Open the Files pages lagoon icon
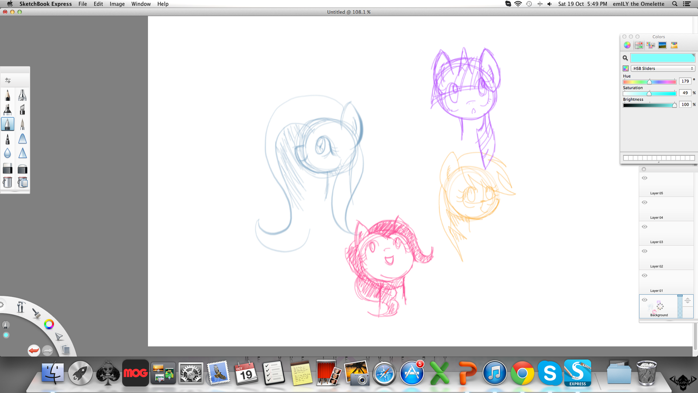 pyautogui.click(x=65, y=349)
